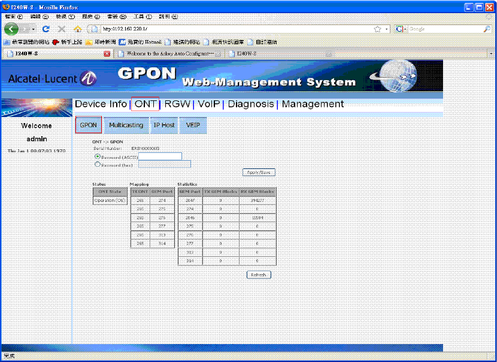Open the 新手上路 getting-started bookmark

coord(67,42)
